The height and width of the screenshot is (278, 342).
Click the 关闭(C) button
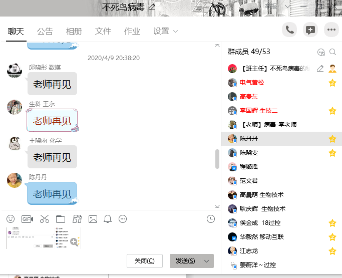[x=145, y=261]
